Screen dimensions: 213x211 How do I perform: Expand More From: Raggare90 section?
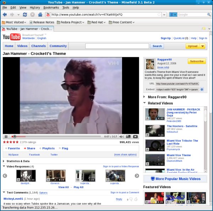coord(144,96)
